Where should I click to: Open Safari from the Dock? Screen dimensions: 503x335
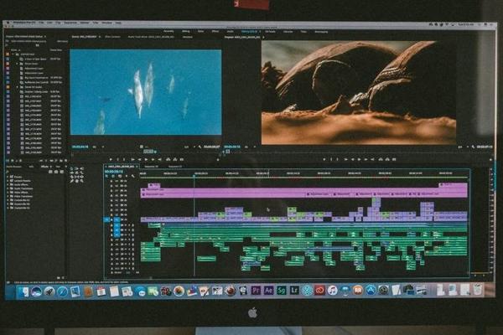62,291
